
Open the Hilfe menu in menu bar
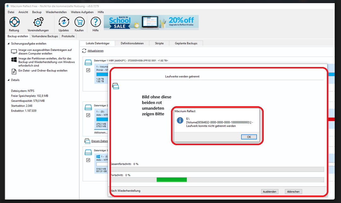[101, 12]
